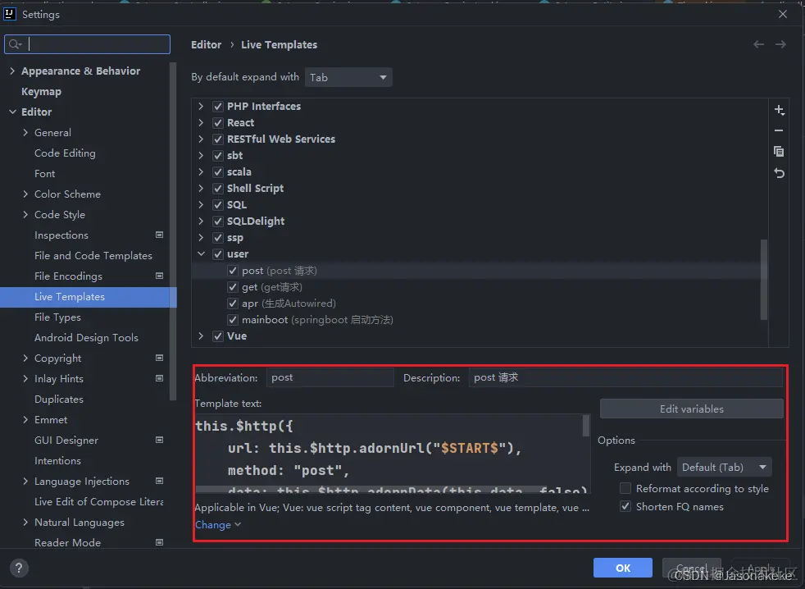Expand the Natural Languages node
The height and width of the screenshot is (589, 805).
pos(25,523)
